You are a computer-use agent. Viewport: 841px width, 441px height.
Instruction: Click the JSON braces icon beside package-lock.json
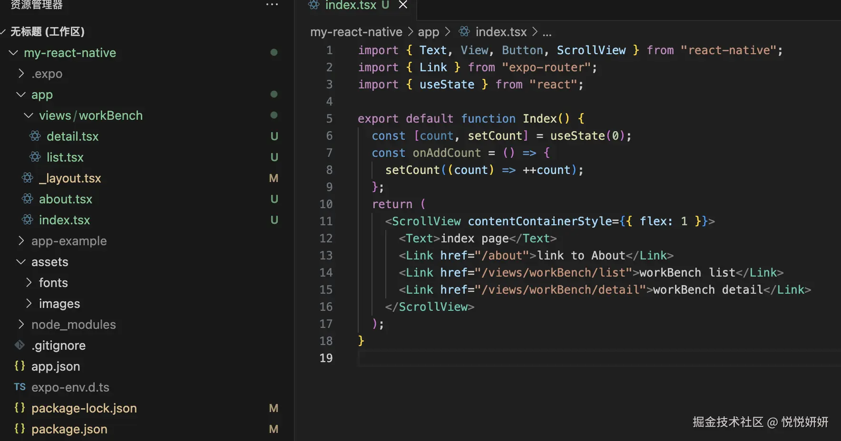click(x=20, y=408)
